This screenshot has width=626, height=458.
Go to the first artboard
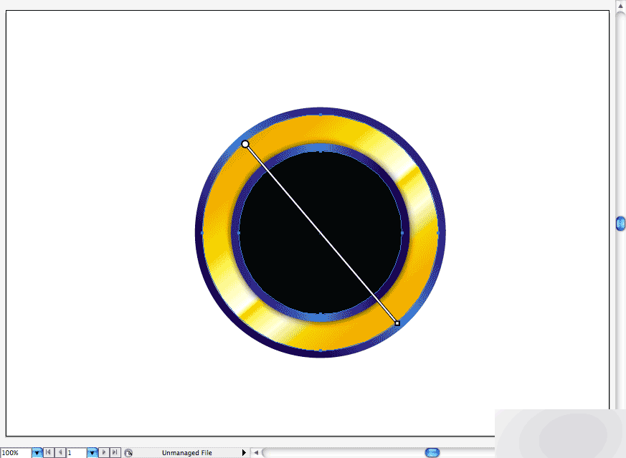tap(48, 452)
